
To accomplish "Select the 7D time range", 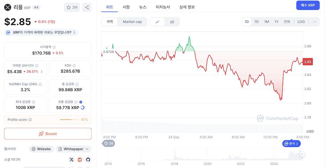I will coord(256,22).
